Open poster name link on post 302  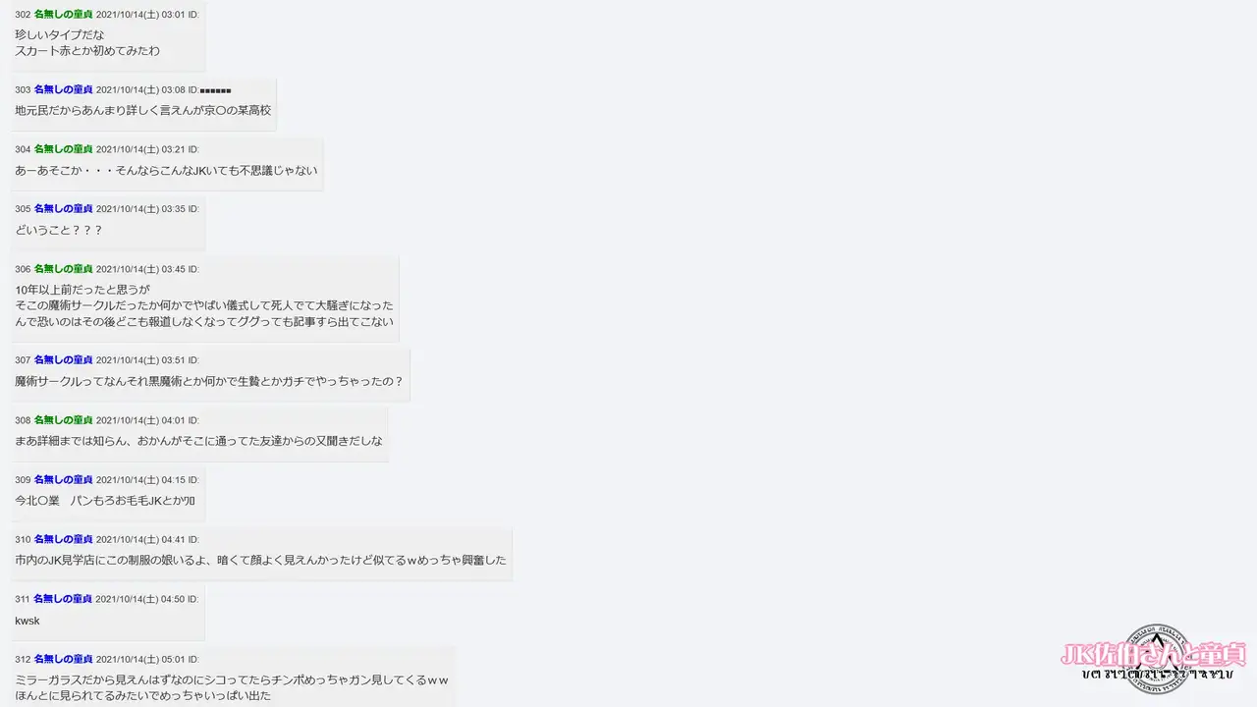pyautogui.click(x=63, y=15)
